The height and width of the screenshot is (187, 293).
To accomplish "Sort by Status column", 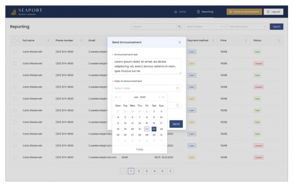I will pyautogui.click(x=279, y=40).
